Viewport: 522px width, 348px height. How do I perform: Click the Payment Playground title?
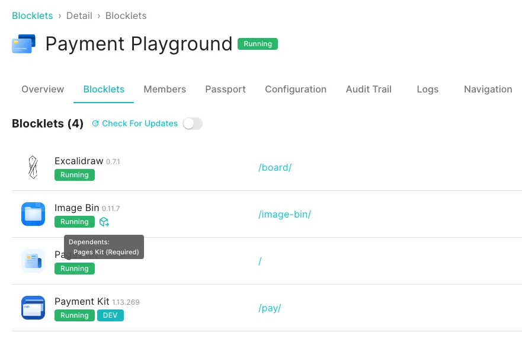(139, 44)
